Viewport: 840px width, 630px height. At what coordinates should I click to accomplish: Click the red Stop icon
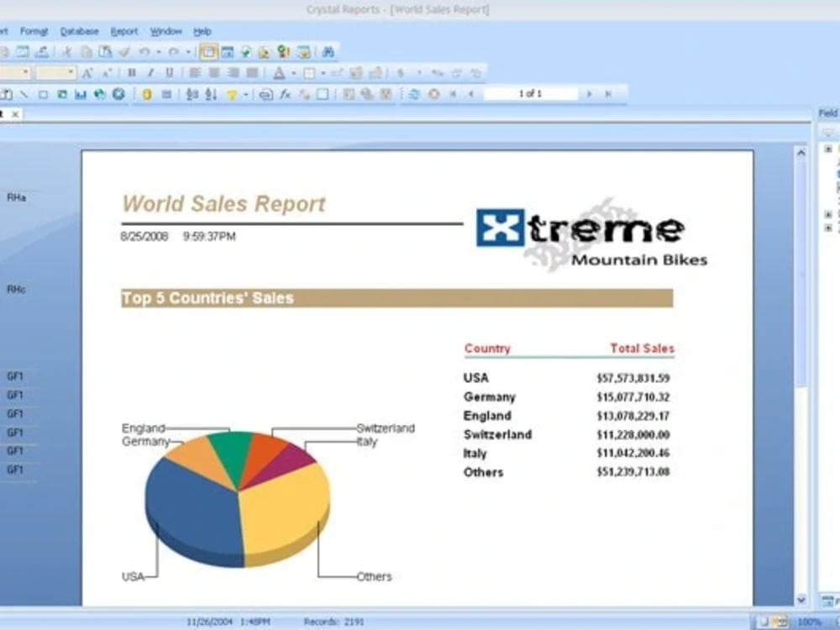click(434, 94)
